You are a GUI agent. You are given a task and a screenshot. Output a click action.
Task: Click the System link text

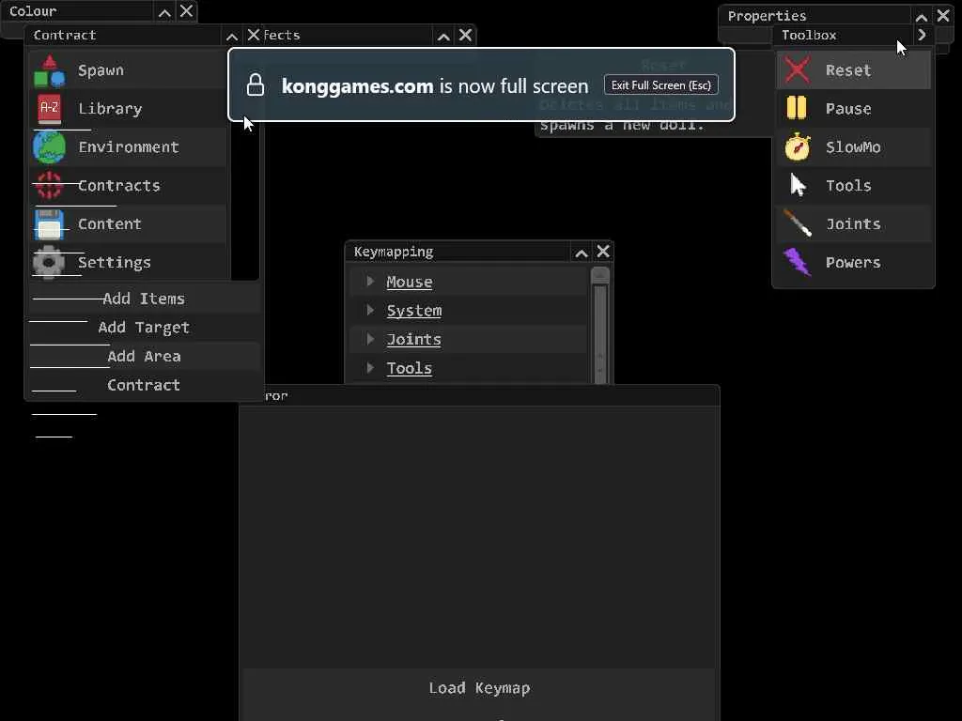coord(414,311)
